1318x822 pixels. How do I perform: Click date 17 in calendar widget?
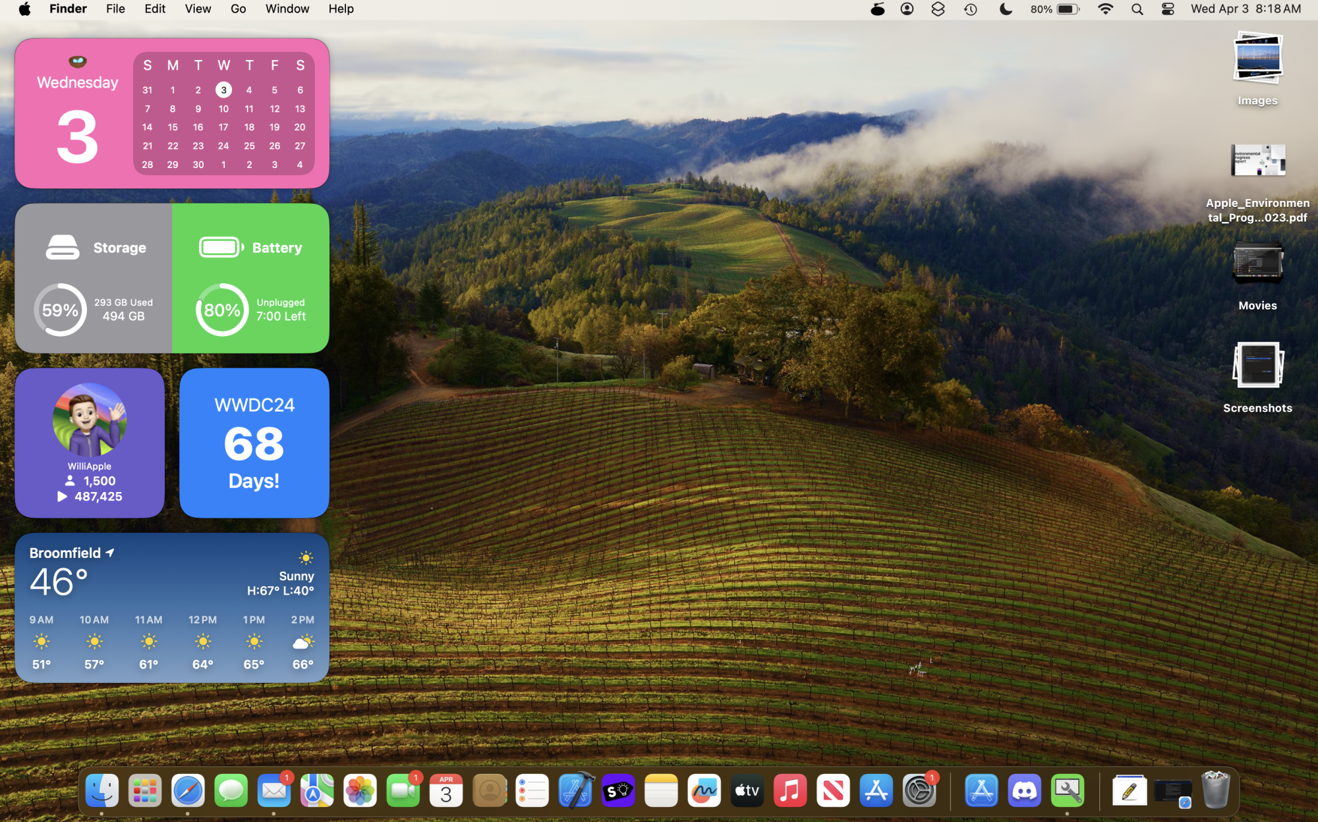pyautogui.click(x=223, y=127)
